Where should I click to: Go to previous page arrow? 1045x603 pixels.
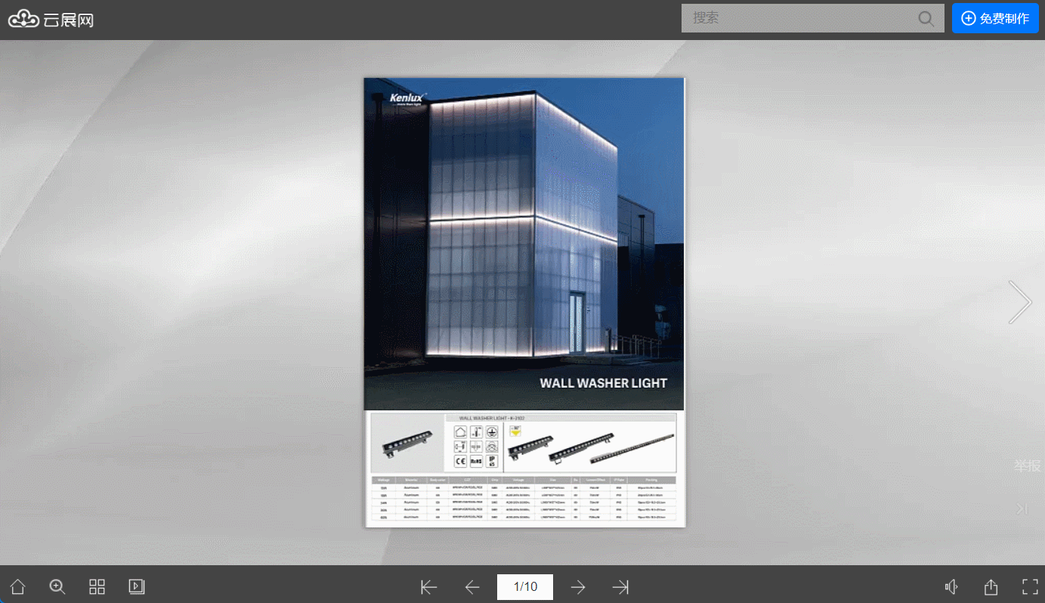pyautogui.click(x=472, y=587)
